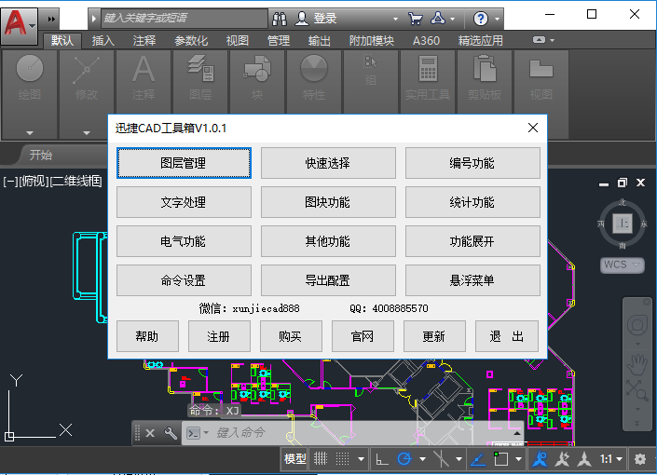Viewport: 657px width, 475px height.
Task: Expand the quick access toolbar arrows
Action: (51, 19)
